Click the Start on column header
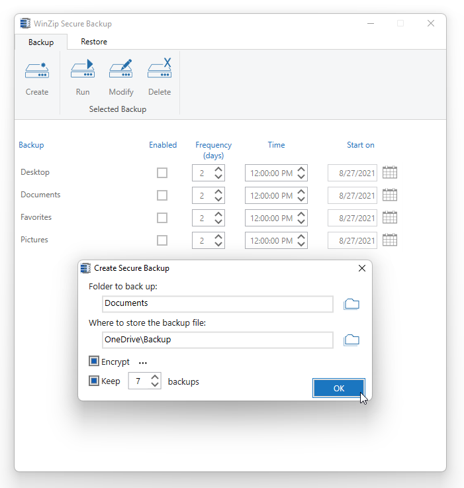 [360, 145]
